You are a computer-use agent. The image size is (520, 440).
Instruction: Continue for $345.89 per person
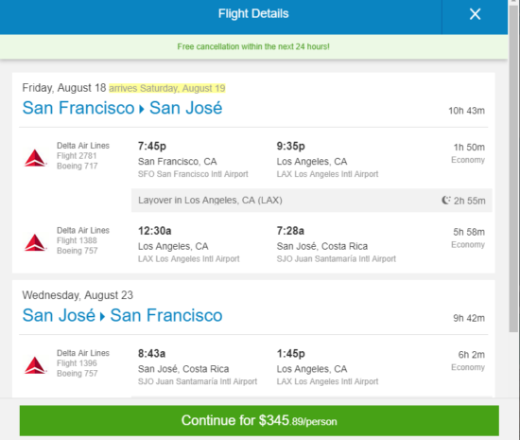pyautogui.click(x=259, y=420)
